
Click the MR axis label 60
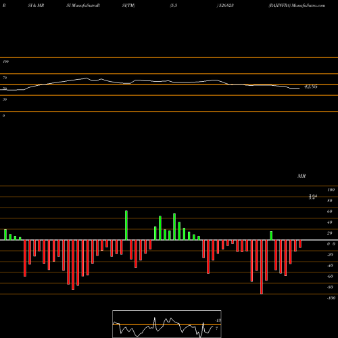coord(329,212)
